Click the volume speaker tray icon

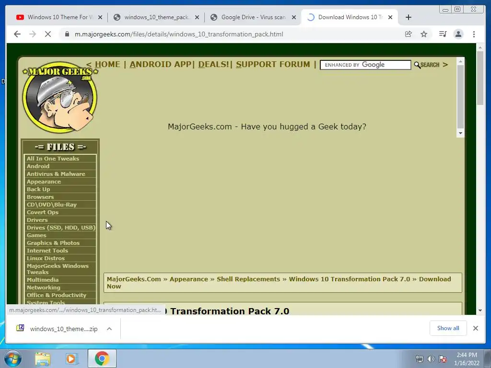click(431, 359)
